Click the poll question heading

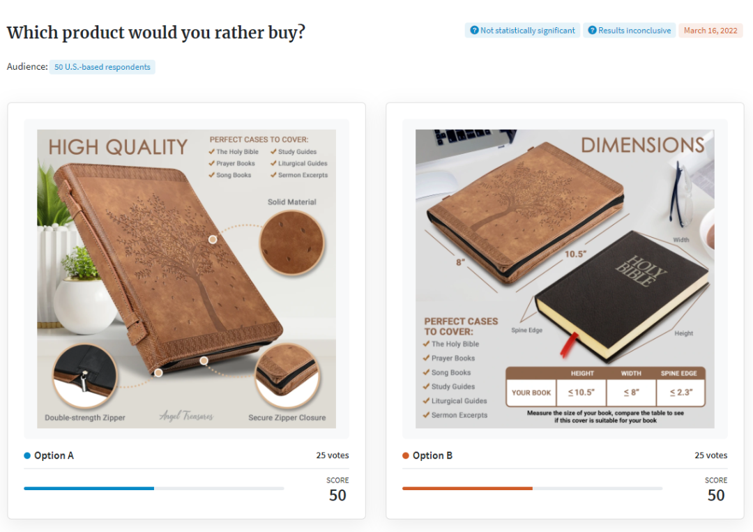(x=156, y=33)
